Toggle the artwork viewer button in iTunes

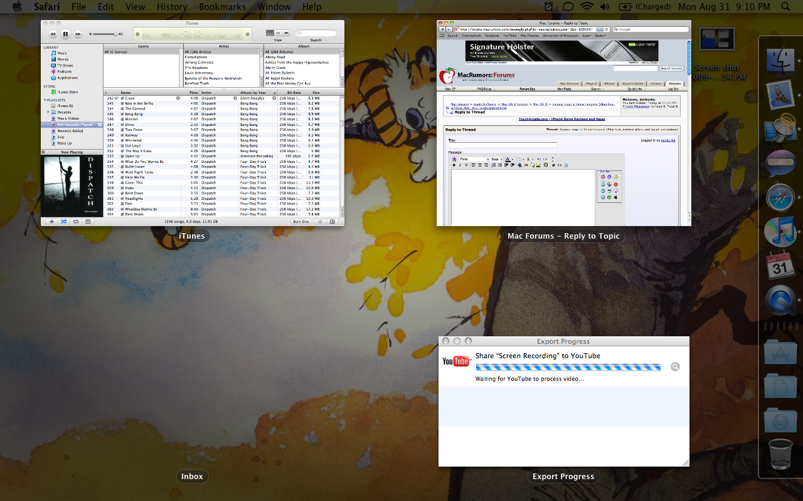coord(88,222)
